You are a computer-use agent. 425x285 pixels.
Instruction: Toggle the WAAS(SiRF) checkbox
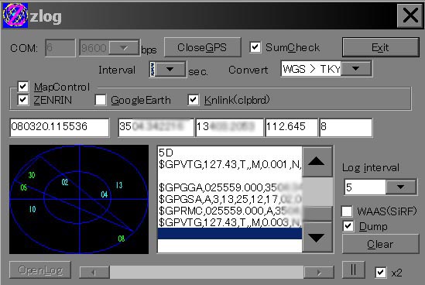pos(348,211)
